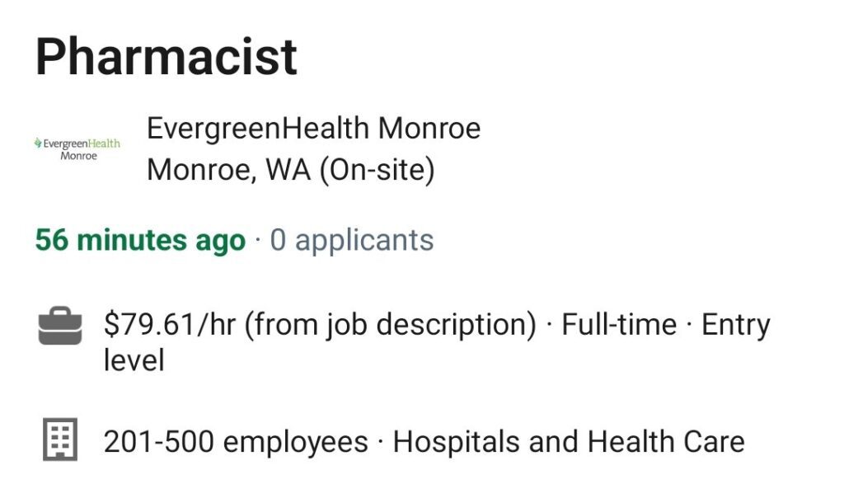
Task: Click the 0 applicants count
Action: coord(352,240)
